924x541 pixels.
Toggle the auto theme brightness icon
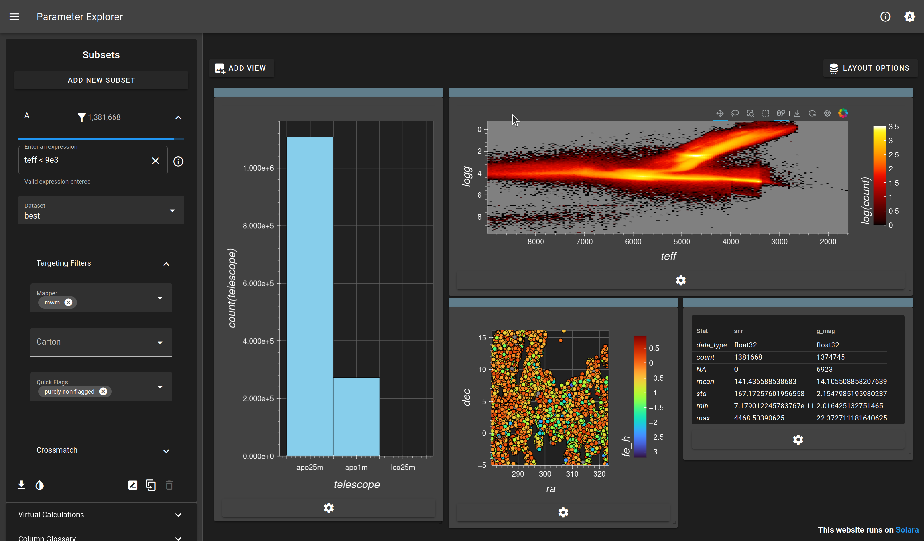pyautogui.click(x=909, y=16)
